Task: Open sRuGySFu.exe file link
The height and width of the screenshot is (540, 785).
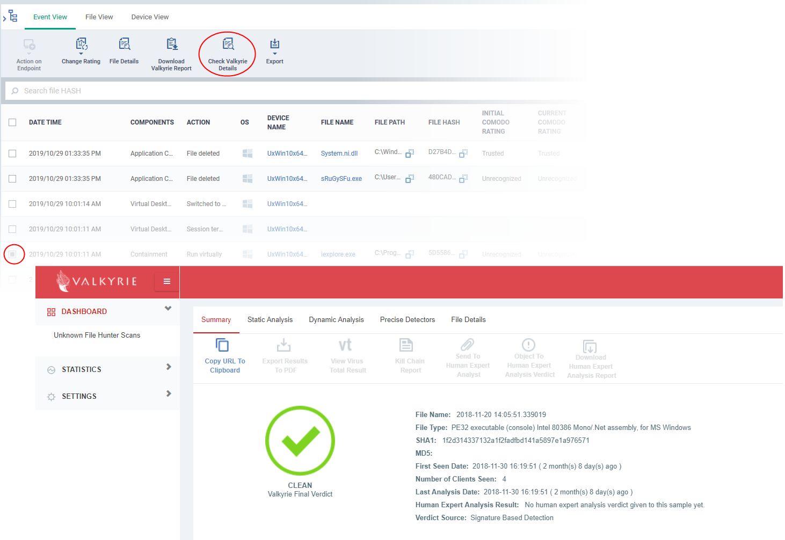Action: [341, 179]
